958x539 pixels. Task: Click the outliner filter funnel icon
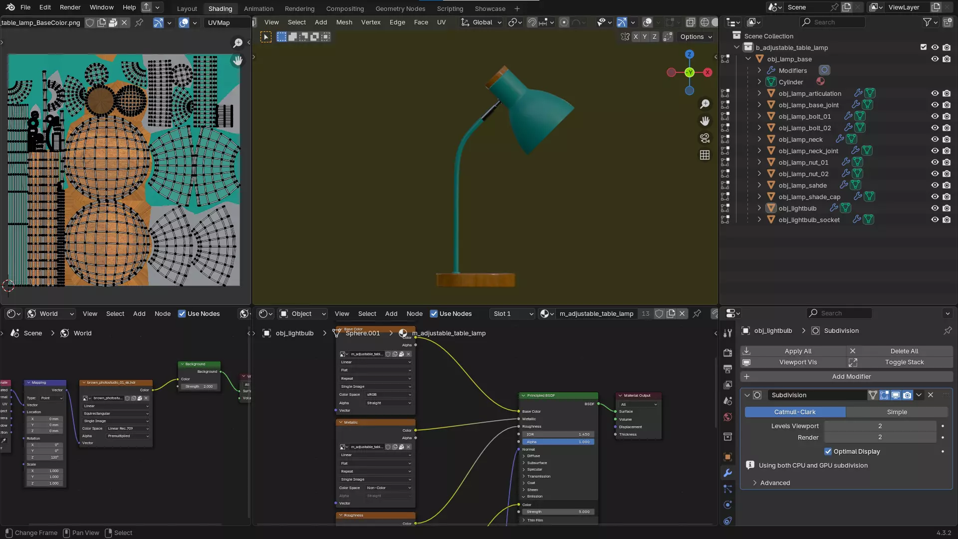click(927, 22)
